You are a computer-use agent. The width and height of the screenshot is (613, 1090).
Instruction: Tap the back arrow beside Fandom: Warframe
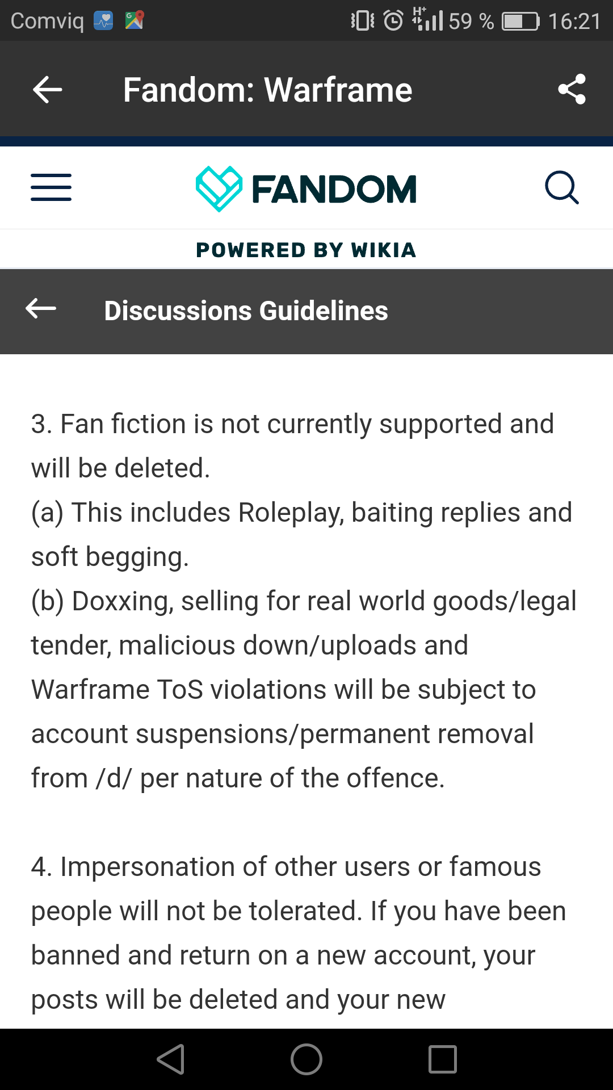pyautogui.click(x=48, y=90)
